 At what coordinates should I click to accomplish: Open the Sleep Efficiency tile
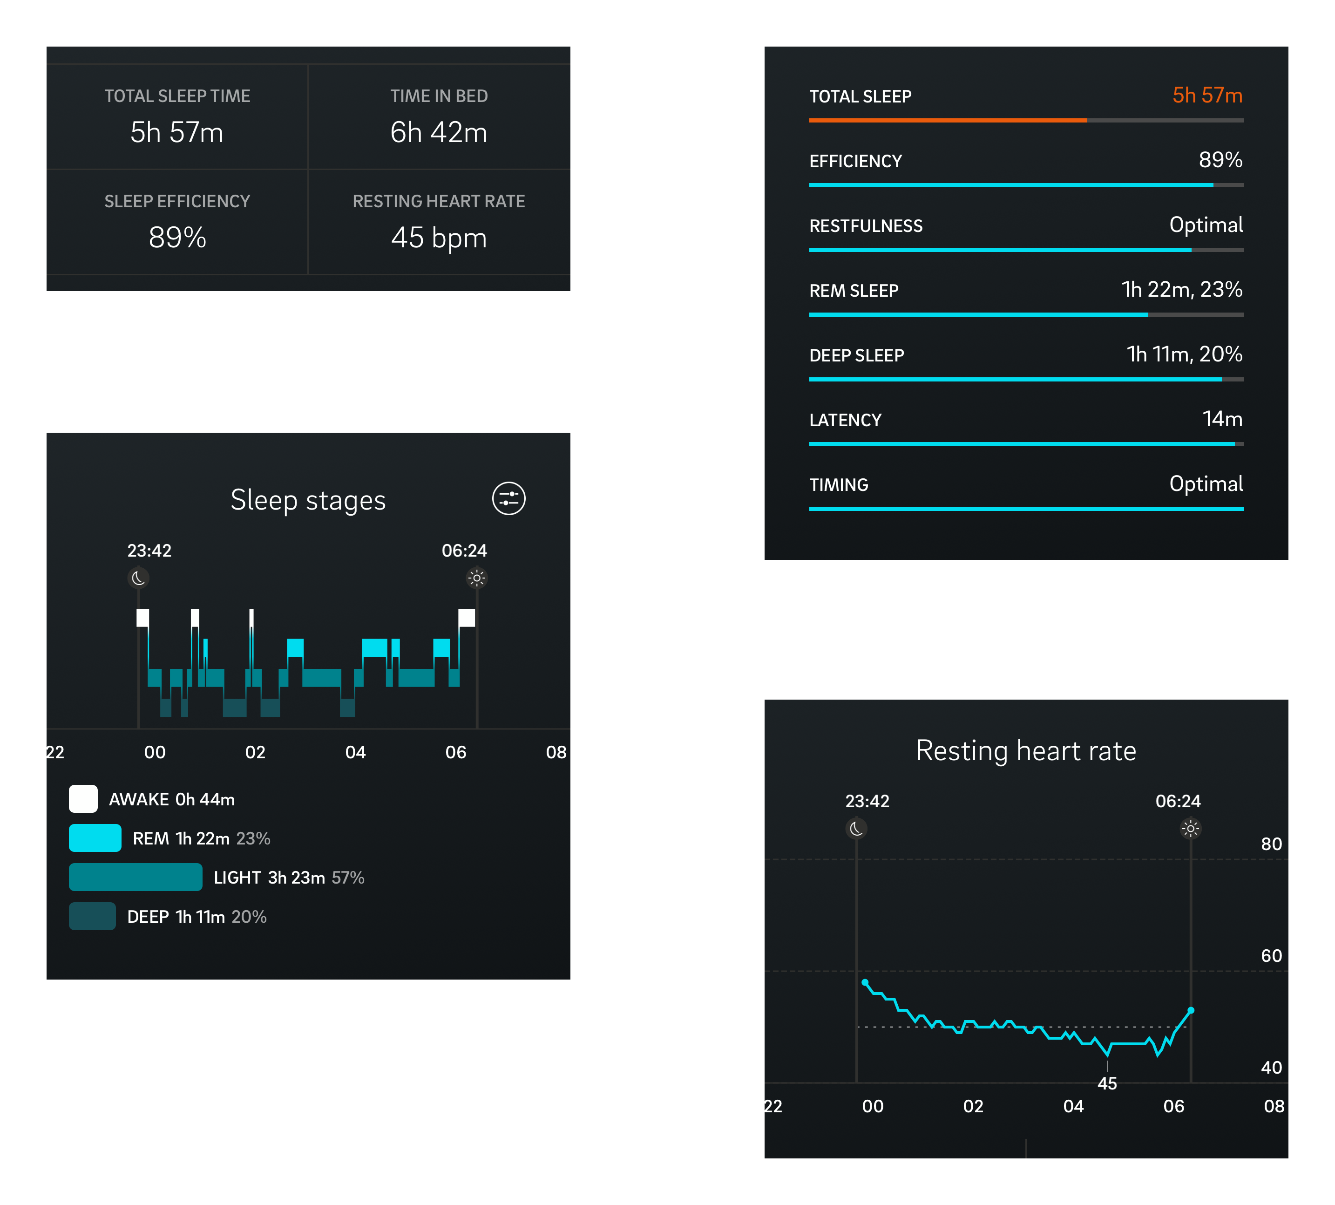177,222
